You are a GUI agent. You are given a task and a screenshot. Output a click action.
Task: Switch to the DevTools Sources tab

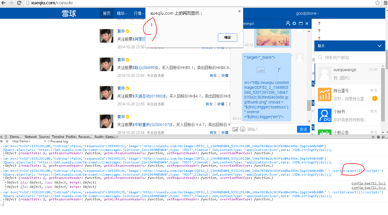pos(44,137)
